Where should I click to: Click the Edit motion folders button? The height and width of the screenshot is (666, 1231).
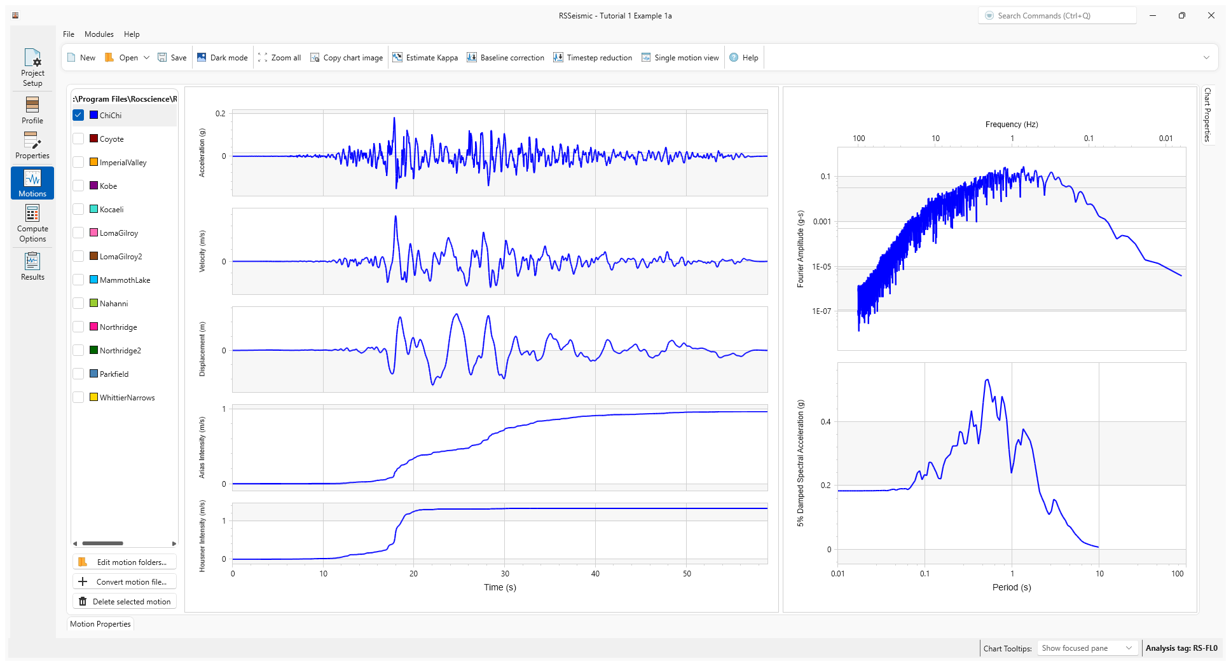[125, 562]
